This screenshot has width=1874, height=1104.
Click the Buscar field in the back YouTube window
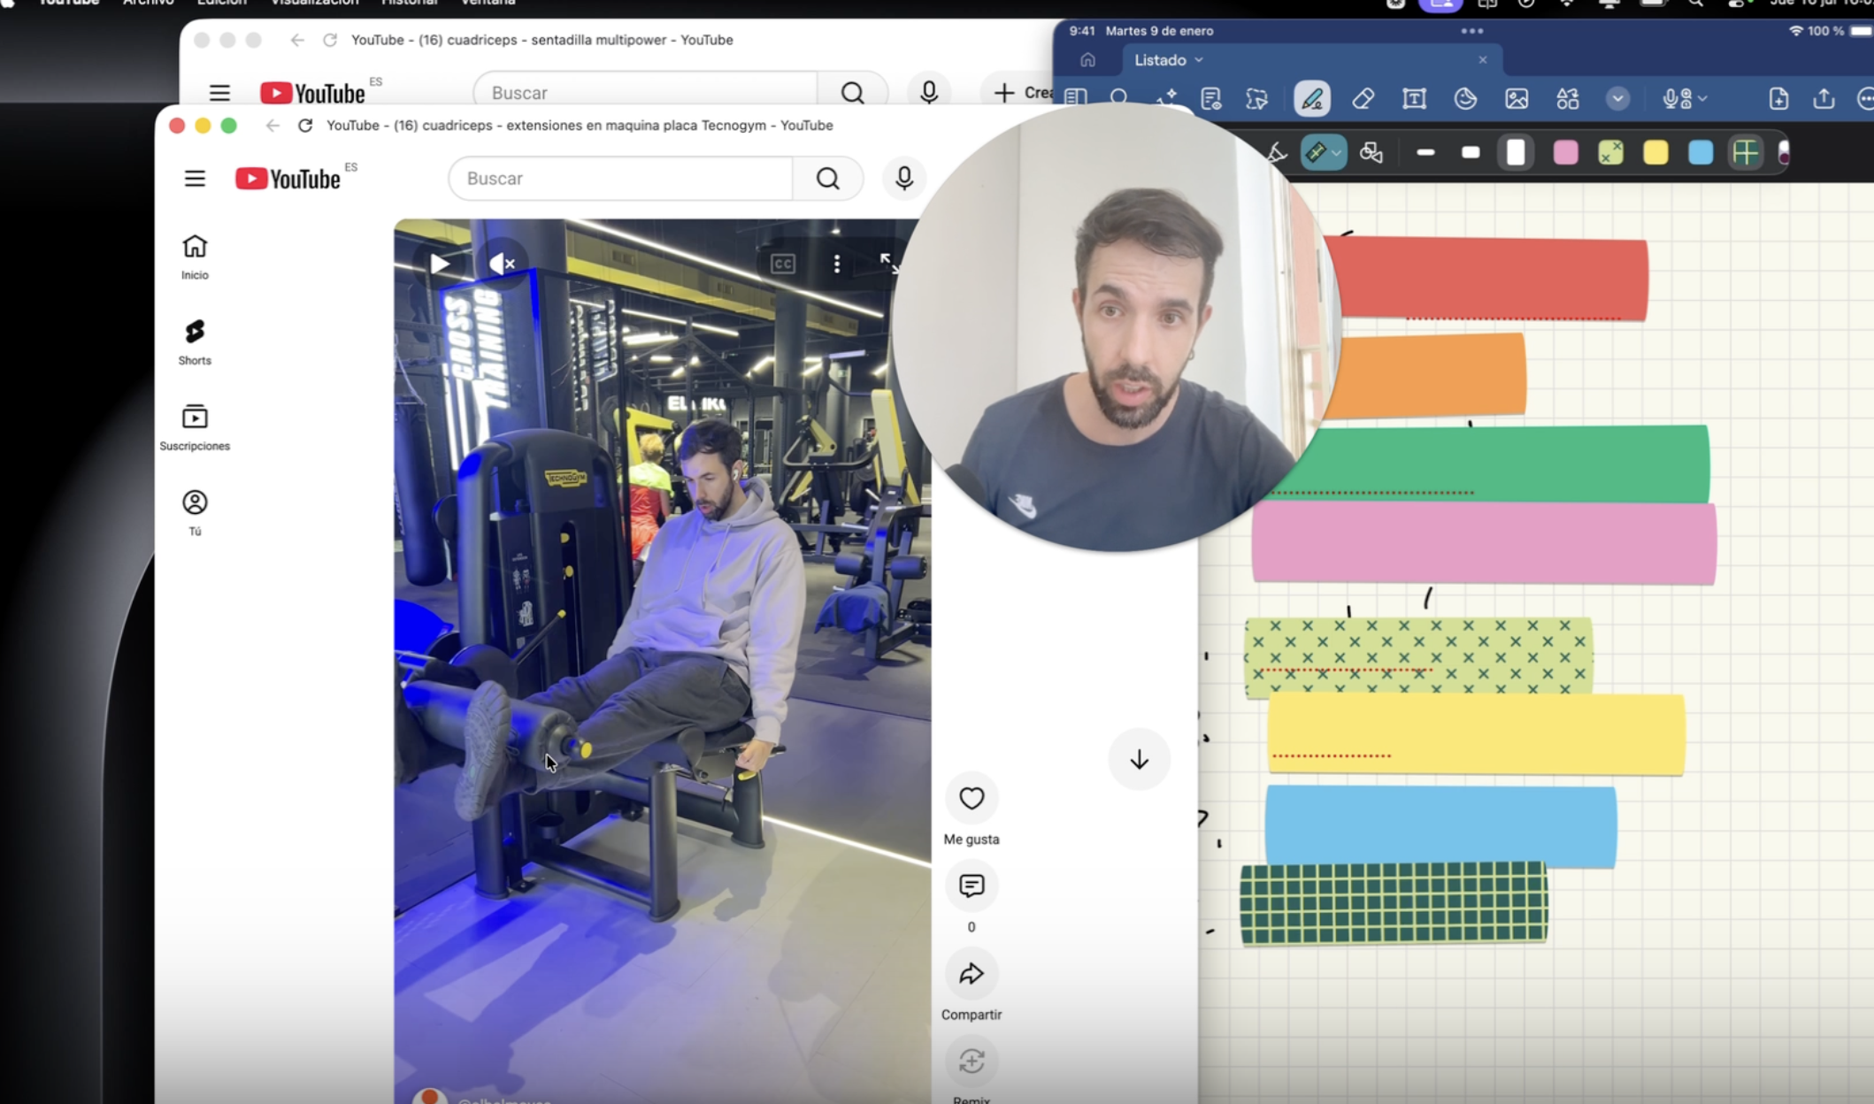[646, 93]
